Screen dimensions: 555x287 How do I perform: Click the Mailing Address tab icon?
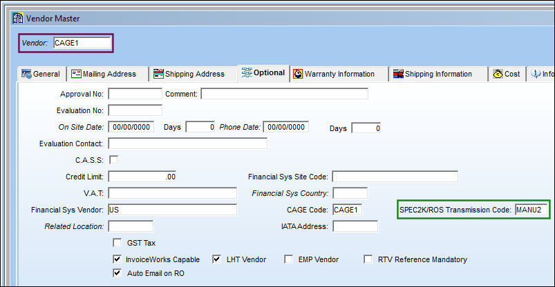[x=76, y=74]
